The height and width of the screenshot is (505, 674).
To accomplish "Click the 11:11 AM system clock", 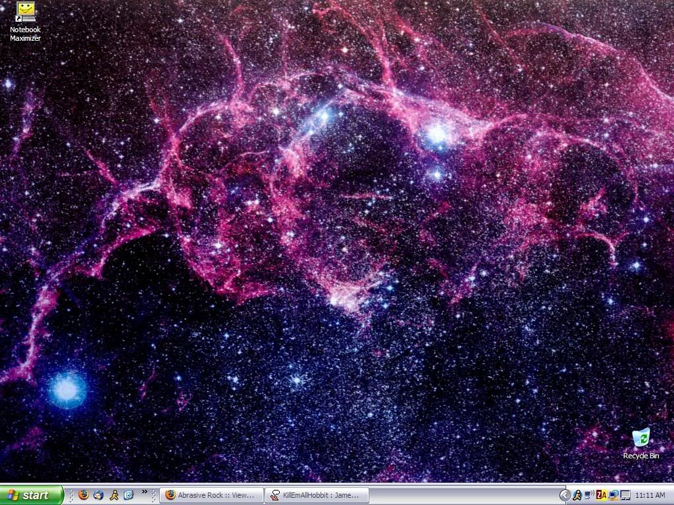I will click(x=650, y=495).
